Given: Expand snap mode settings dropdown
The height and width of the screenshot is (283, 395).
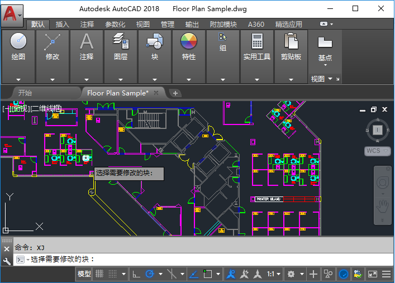Looking at the screenshot, I should click(x=123, y=274).
